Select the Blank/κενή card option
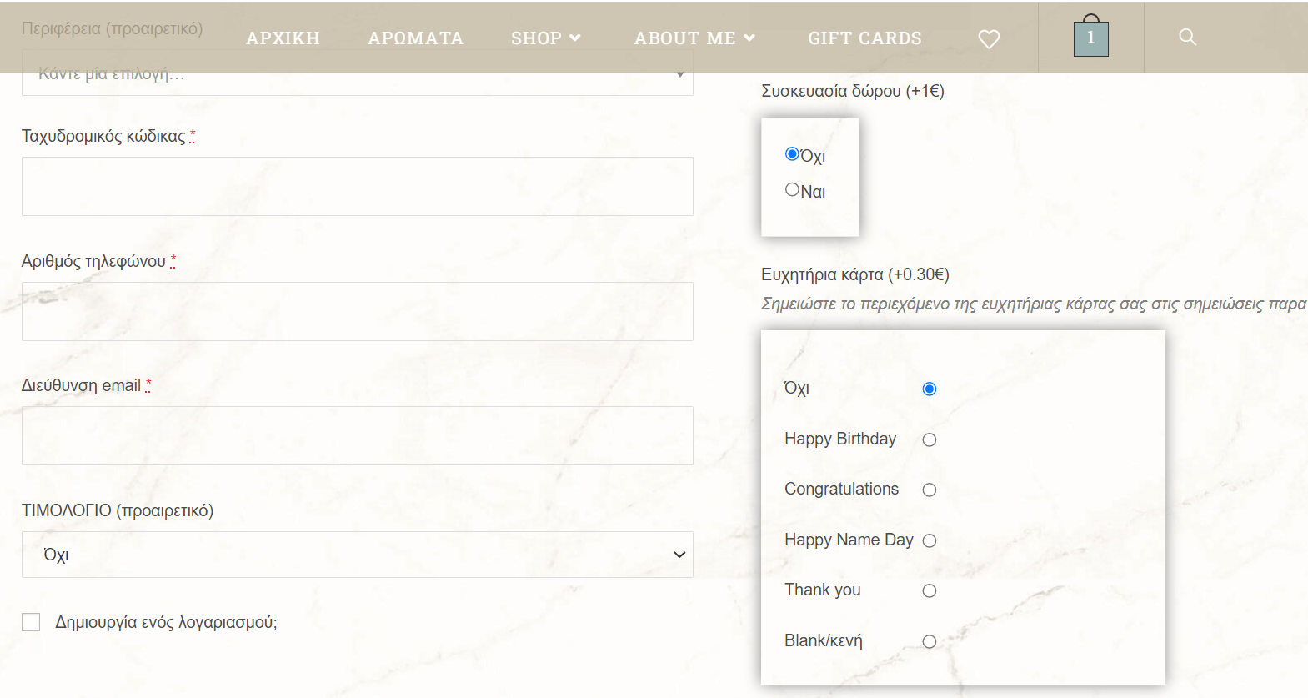The image size is (1308, 698). pos(929,641)
